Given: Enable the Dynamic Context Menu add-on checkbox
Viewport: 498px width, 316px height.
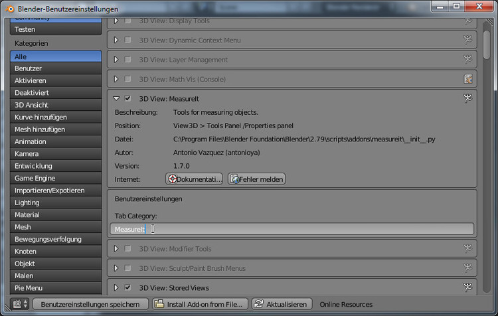Looking at the screenshot, I should point(127,40).
